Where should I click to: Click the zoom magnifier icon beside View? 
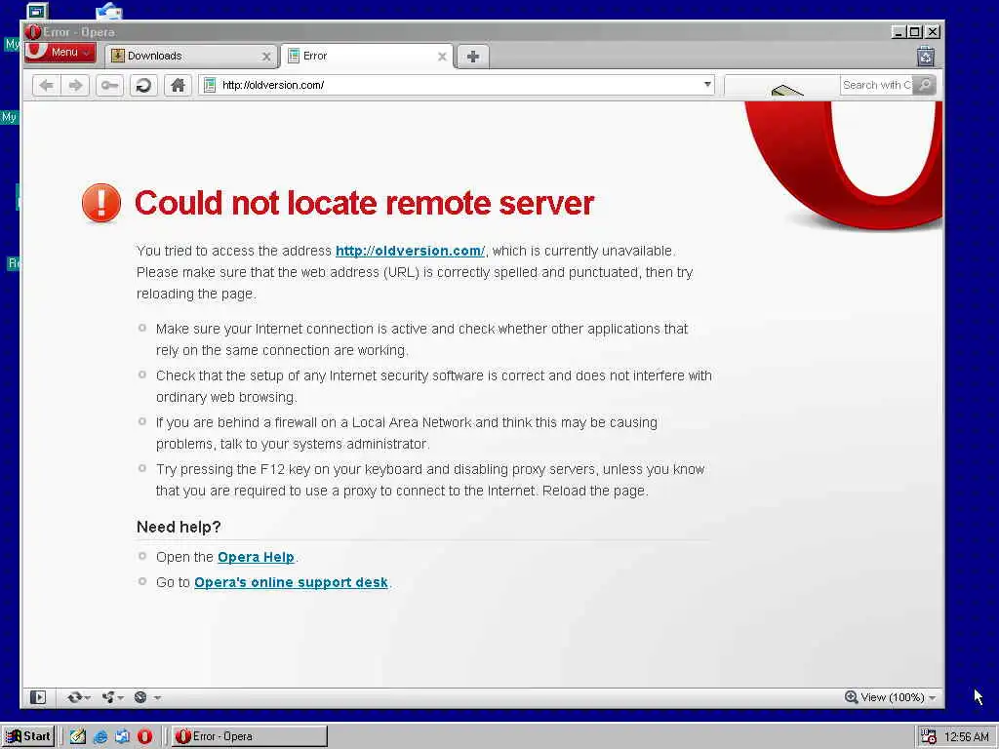(x=851, y=696)
